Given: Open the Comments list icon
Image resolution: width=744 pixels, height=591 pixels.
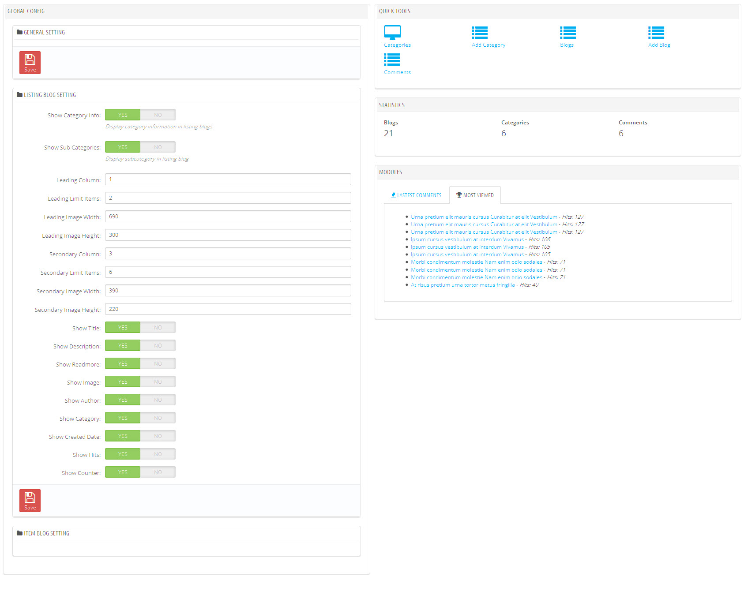Looking at the screenshot, I should [x=392, y=60].
